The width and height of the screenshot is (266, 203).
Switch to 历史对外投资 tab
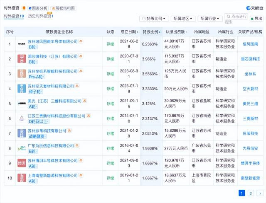point(41,16)
